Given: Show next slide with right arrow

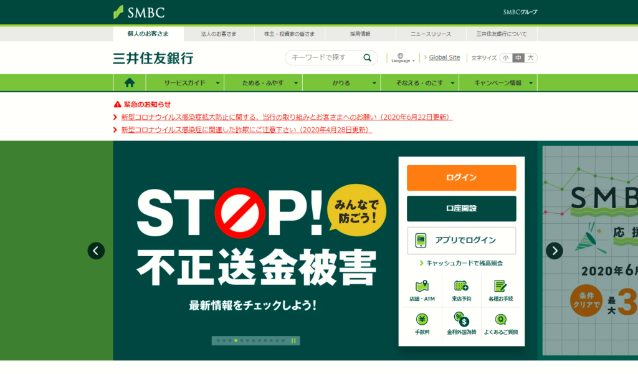Looking at the screenshot, I should (554, 251).
